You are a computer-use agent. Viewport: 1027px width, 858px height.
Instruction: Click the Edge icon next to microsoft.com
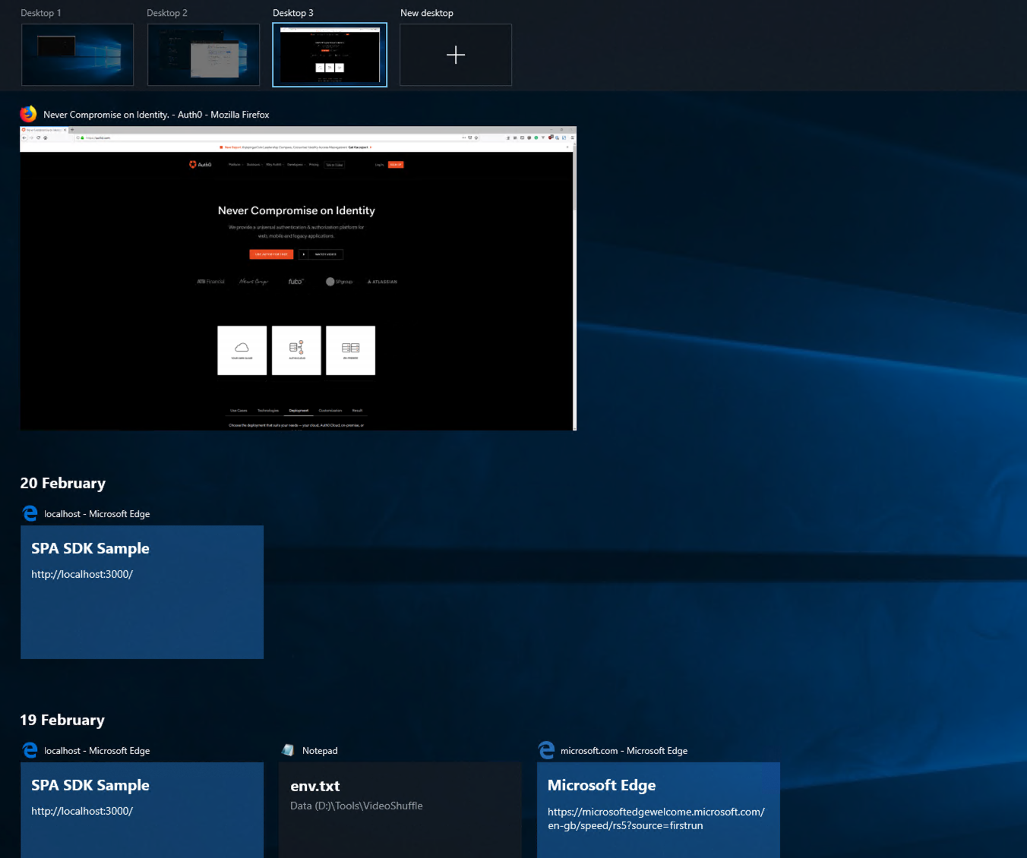coord(546,751)
